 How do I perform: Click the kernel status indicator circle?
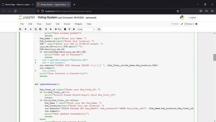pos(196,24)
